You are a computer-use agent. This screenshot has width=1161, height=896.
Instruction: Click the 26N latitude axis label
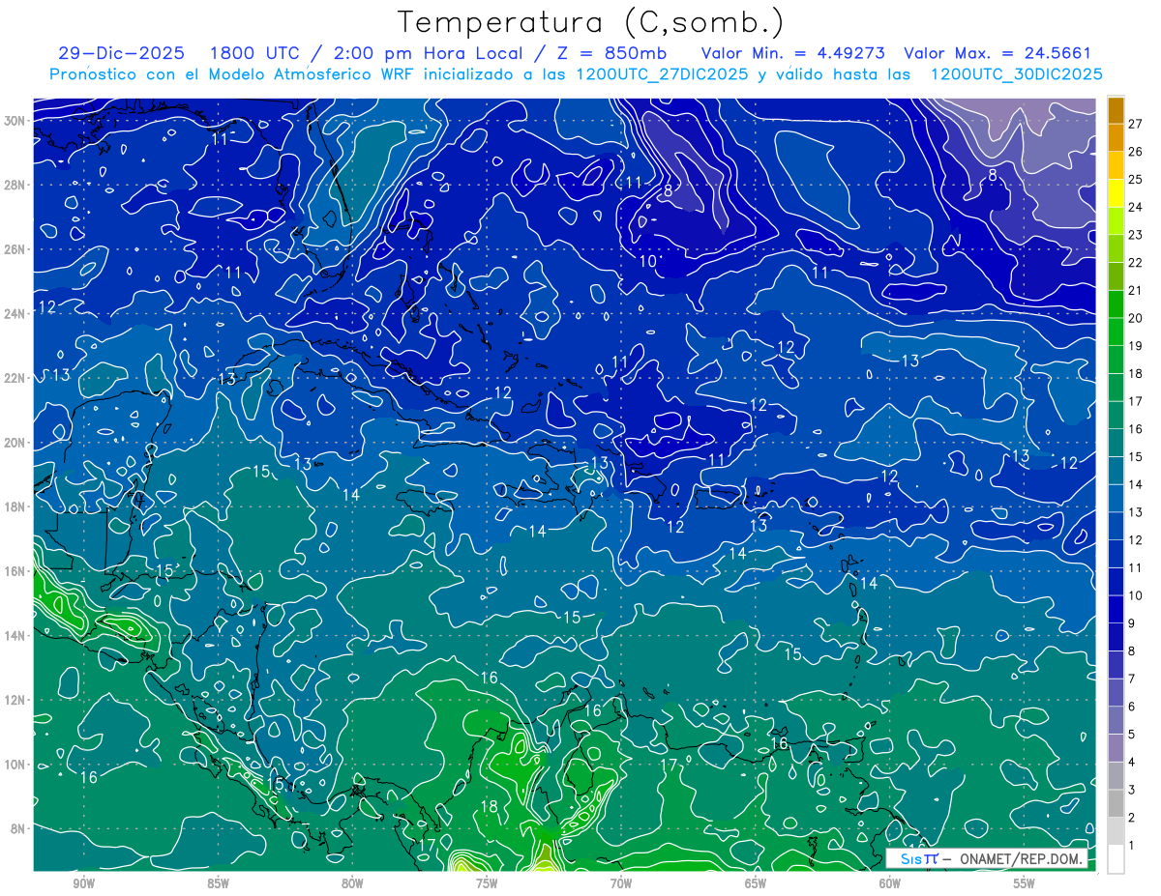[16, 249]
